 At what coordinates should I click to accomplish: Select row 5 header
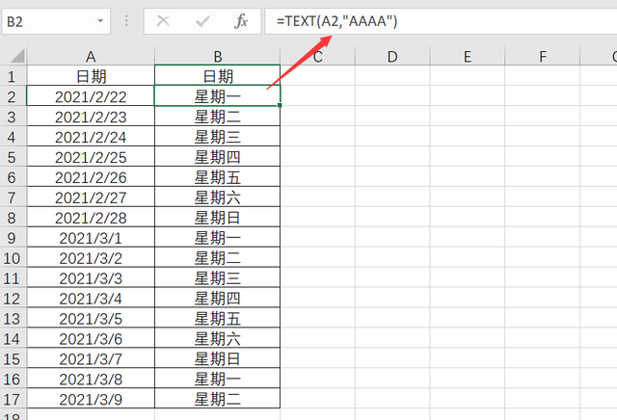pyautogui.click(x=13, y=156)
